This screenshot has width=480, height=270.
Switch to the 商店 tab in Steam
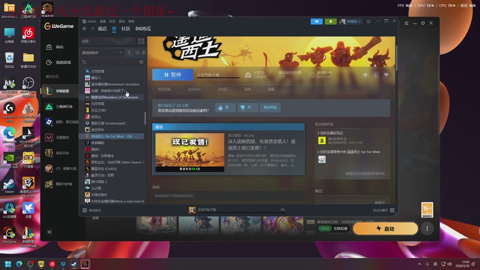[102, 28]
